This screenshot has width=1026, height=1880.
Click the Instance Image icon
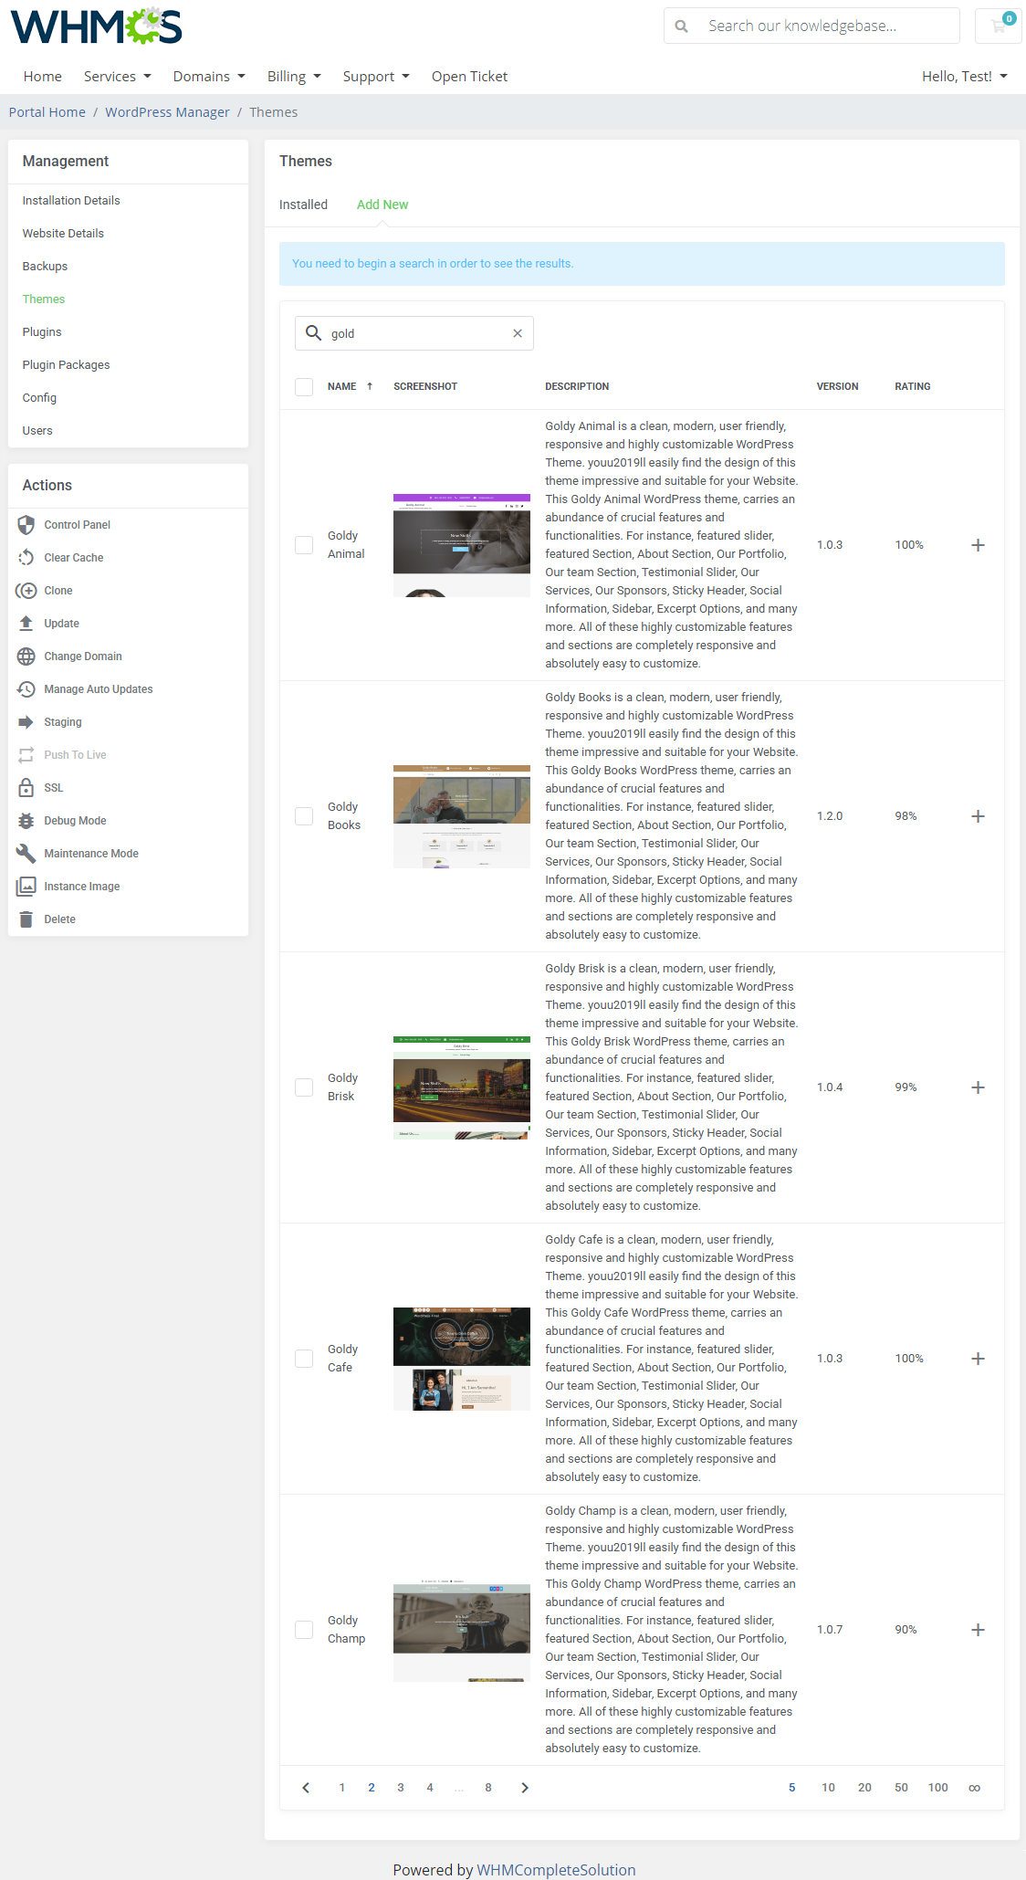26,887
